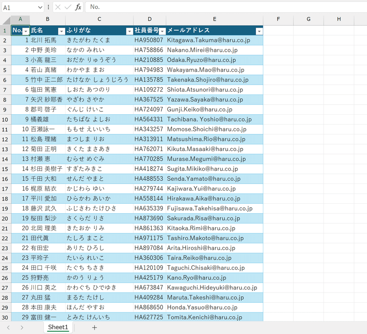Click the previous sheet navigation arrow
367x334 pixels.
pos(9,327)
